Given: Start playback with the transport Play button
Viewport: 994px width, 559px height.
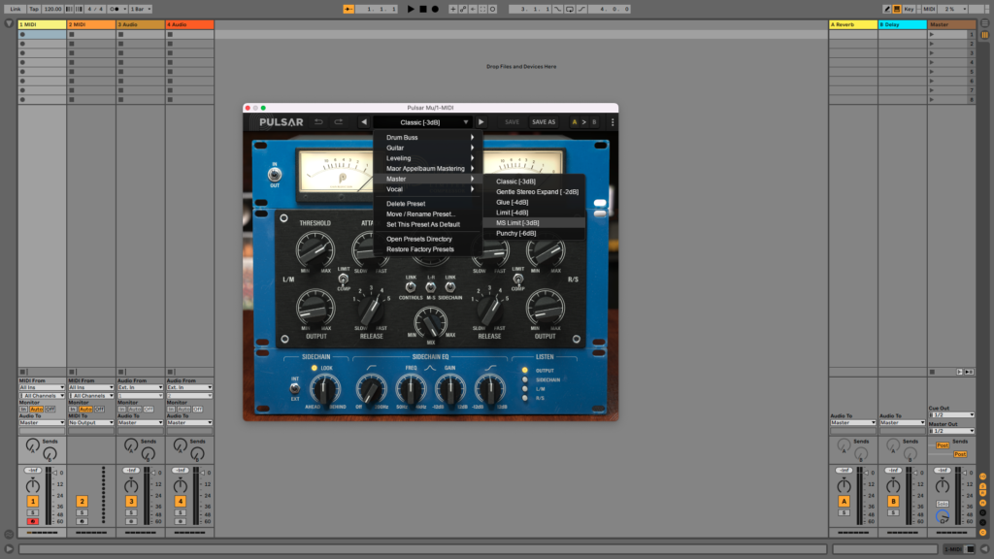Looking at the screenshot, I should pos(411,9).
